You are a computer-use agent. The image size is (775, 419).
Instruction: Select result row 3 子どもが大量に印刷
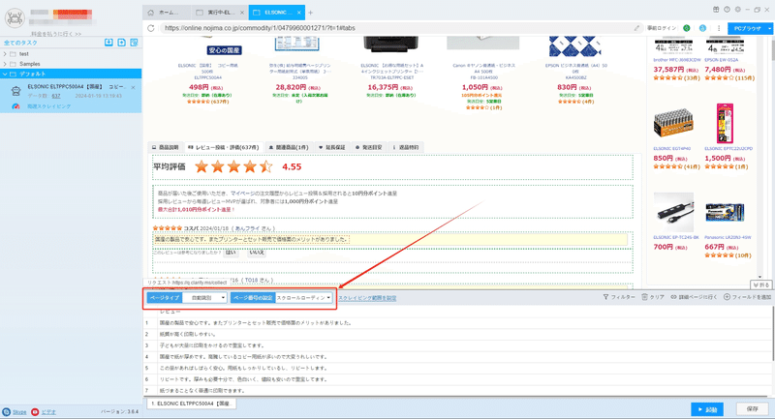point(458,345)
